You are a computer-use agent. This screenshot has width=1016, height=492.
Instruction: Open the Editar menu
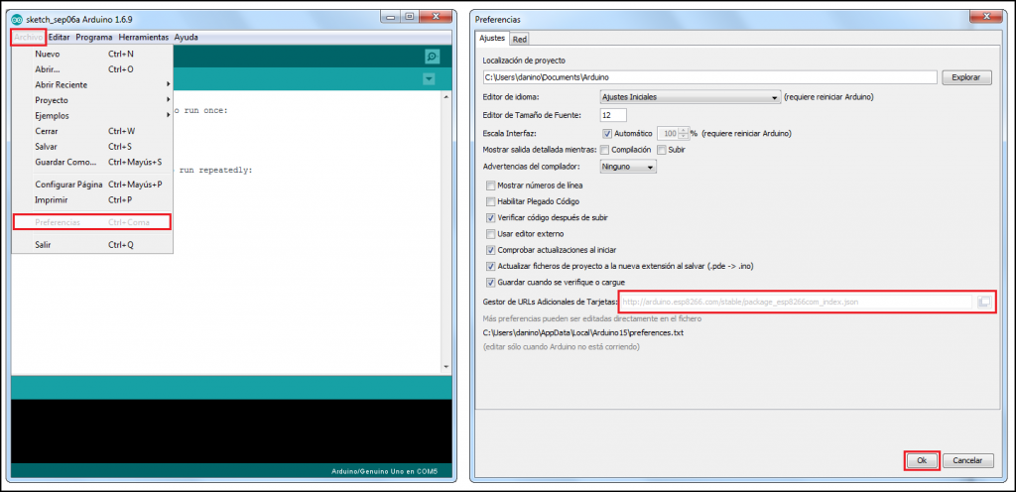pos(59,38)
